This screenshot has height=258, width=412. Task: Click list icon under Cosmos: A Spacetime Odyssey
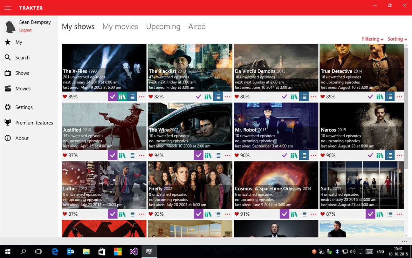(x=304, y=214)
